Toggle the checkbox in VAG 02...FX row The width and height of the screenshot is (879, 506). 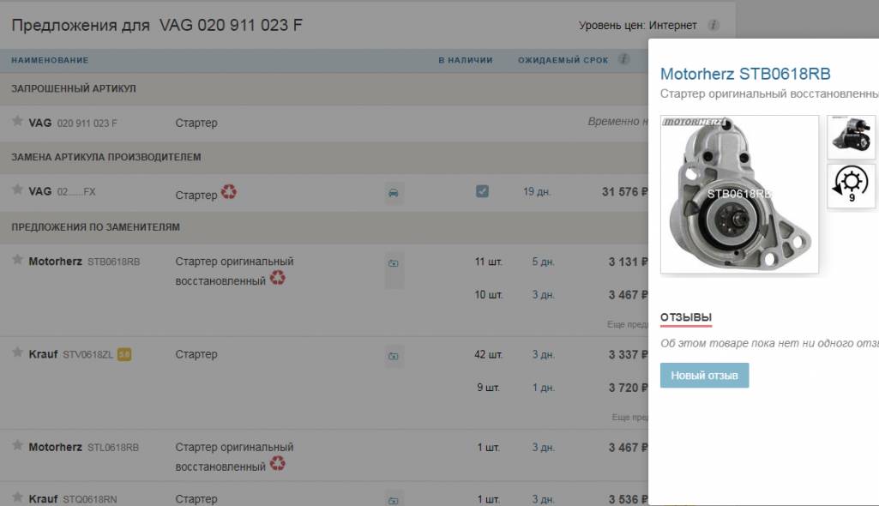pyautogui.click(x=482, y=191)
